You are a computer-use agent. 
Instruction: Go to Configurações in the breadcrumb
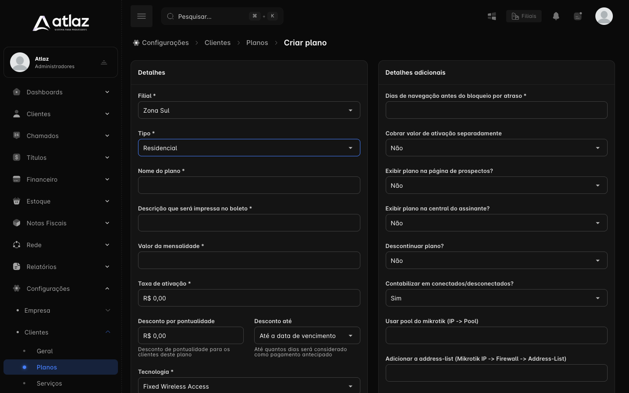point(165,43)
